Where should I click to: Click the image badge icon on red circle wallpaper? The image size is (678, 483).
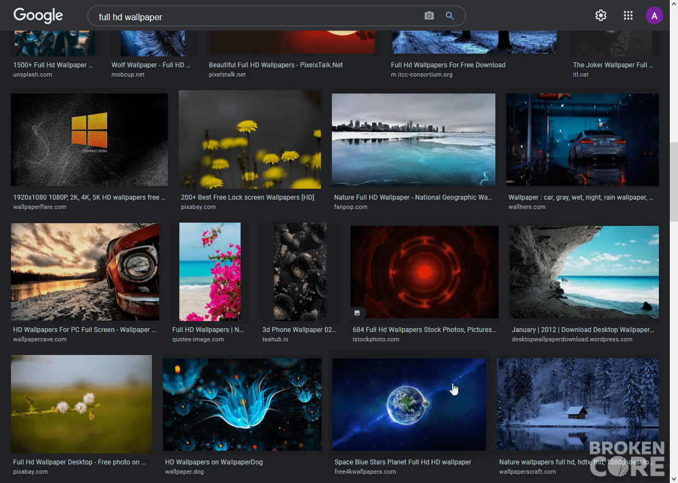coord(357,313)
